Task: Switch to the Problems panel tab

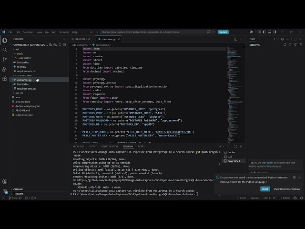Action: click(x=78, y=146)
